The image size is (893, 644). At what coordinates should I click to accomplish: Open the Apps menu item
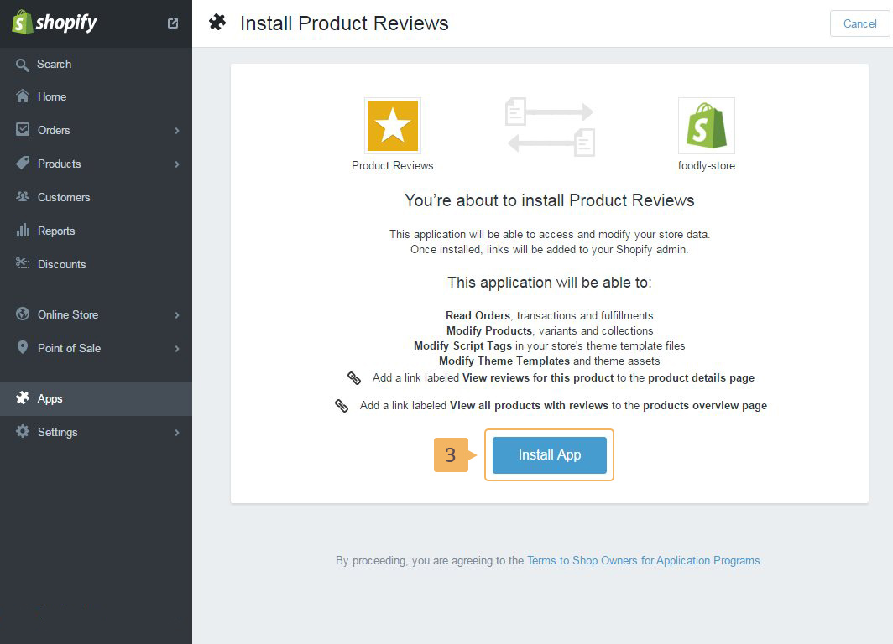pos(50,398)
